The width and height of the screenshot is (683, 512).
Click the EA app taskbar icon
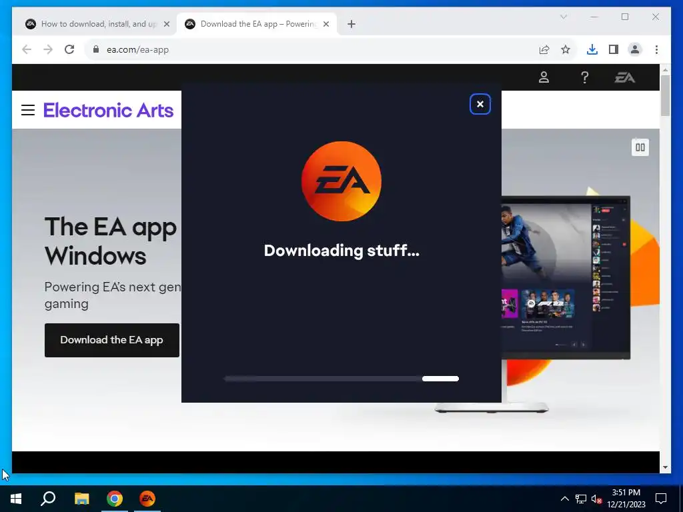pos(147,499)
